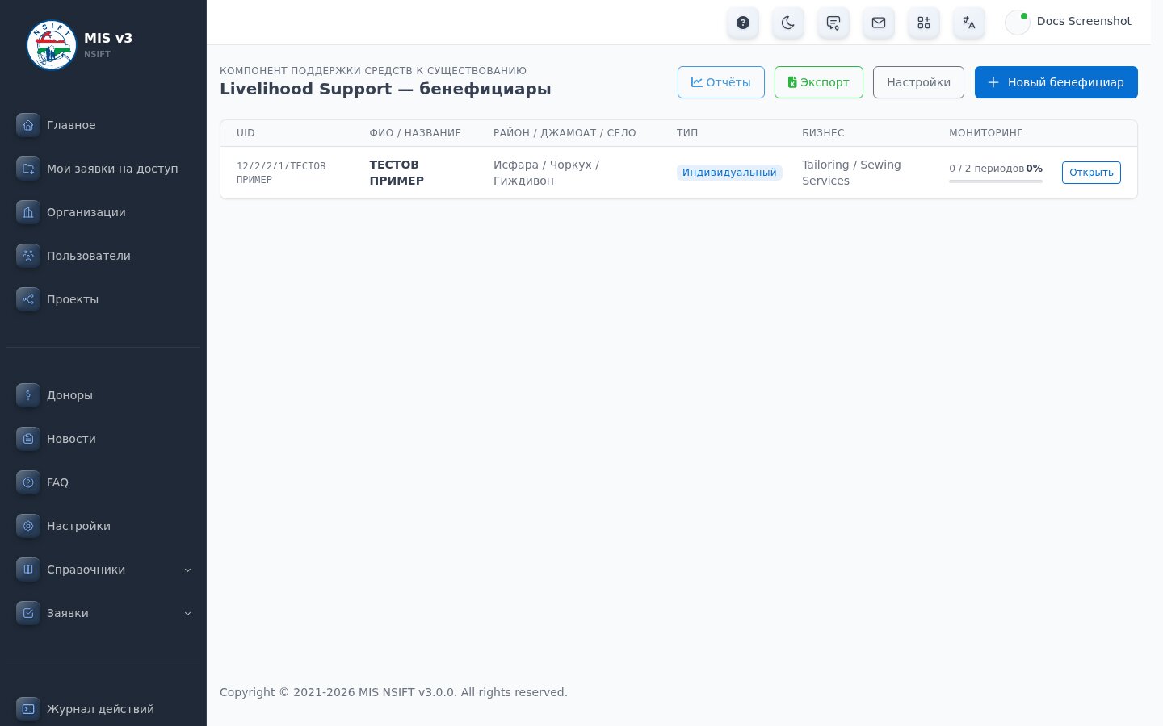Open the mail envelope icon
Viewport: 1163px width, 726px height.
pos(879,23)
